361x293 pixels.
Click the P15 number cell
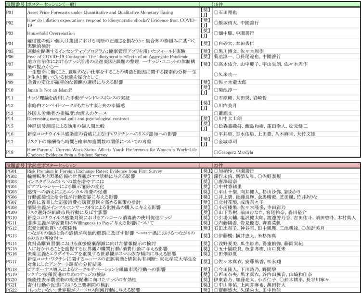coord(16,126)
